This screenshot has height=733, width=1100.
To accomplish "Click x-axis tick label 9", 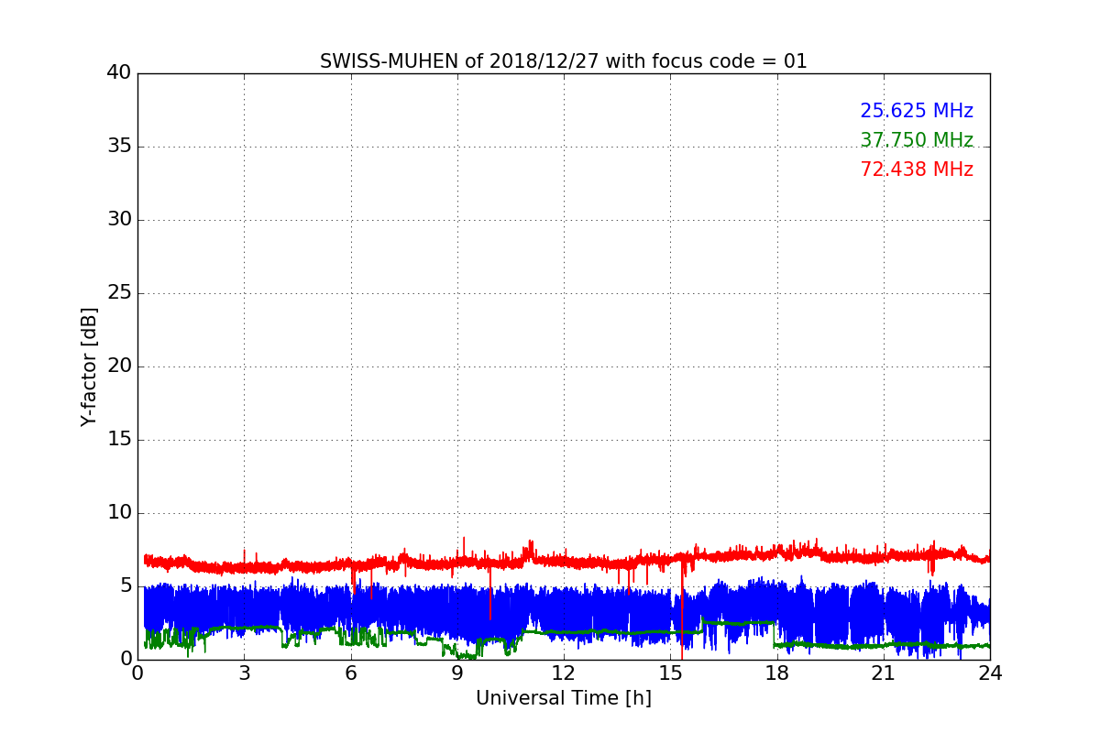I will (x=457, y=673).
